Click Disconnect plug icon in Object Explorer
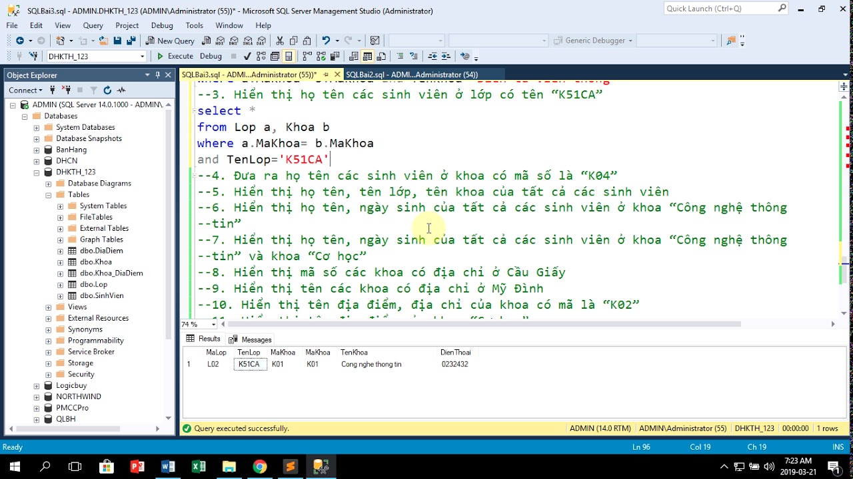The width and height of the screenshot is (853, 479). pyautogui.click(x=66, y=90)
